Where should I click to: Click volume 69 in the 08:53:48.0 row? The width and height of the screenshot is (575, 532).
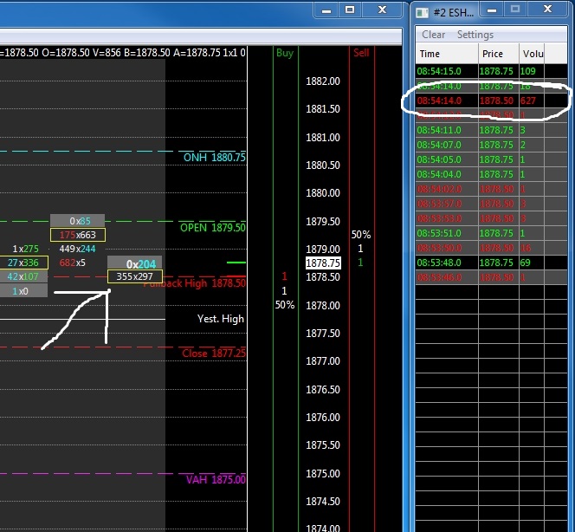(x=525, y=263)
